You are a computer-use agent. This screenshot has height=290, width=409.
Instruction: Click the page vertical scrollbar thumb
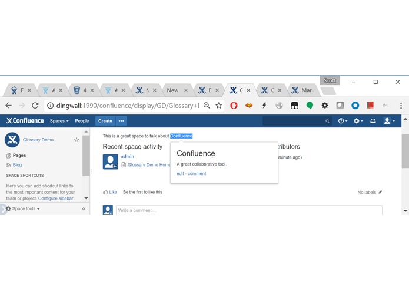click(405, 151)
